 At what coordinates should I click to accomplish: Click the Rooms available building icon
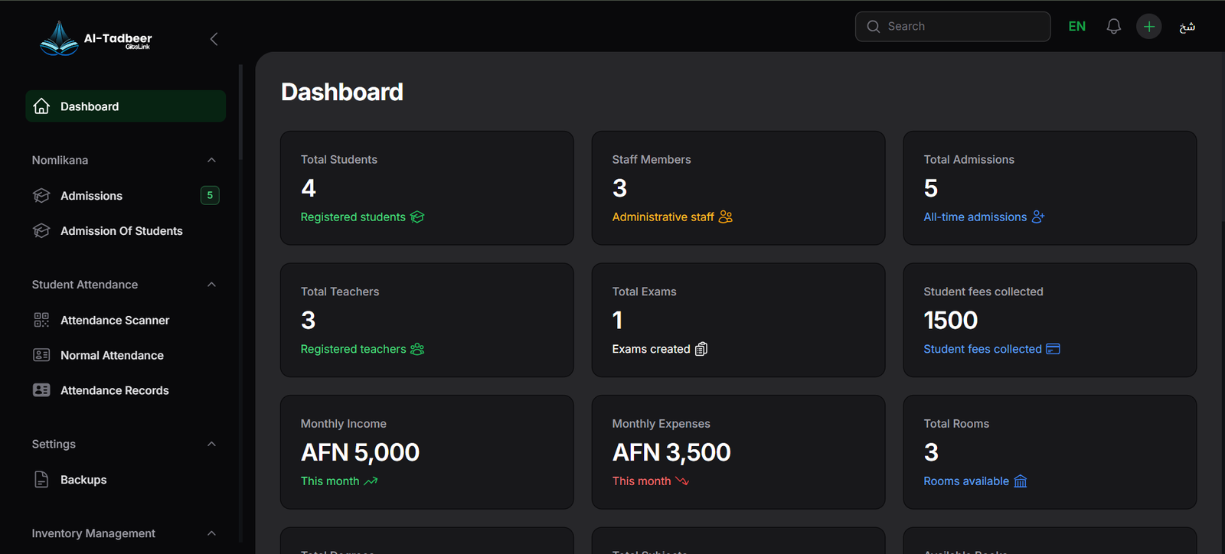pyautogui.click(x=1020, y=481)
